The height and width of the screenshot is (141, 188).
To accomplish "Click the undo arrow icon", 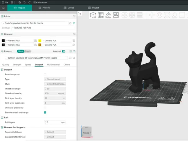I will point(24,3).
